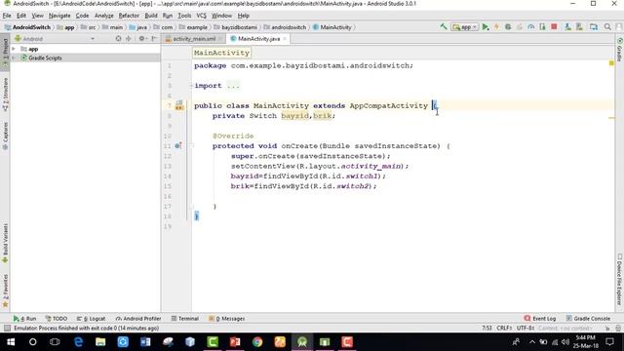Open project panel settings gear icon
Screen dimensions: 624x351
(x=141, y=39)
